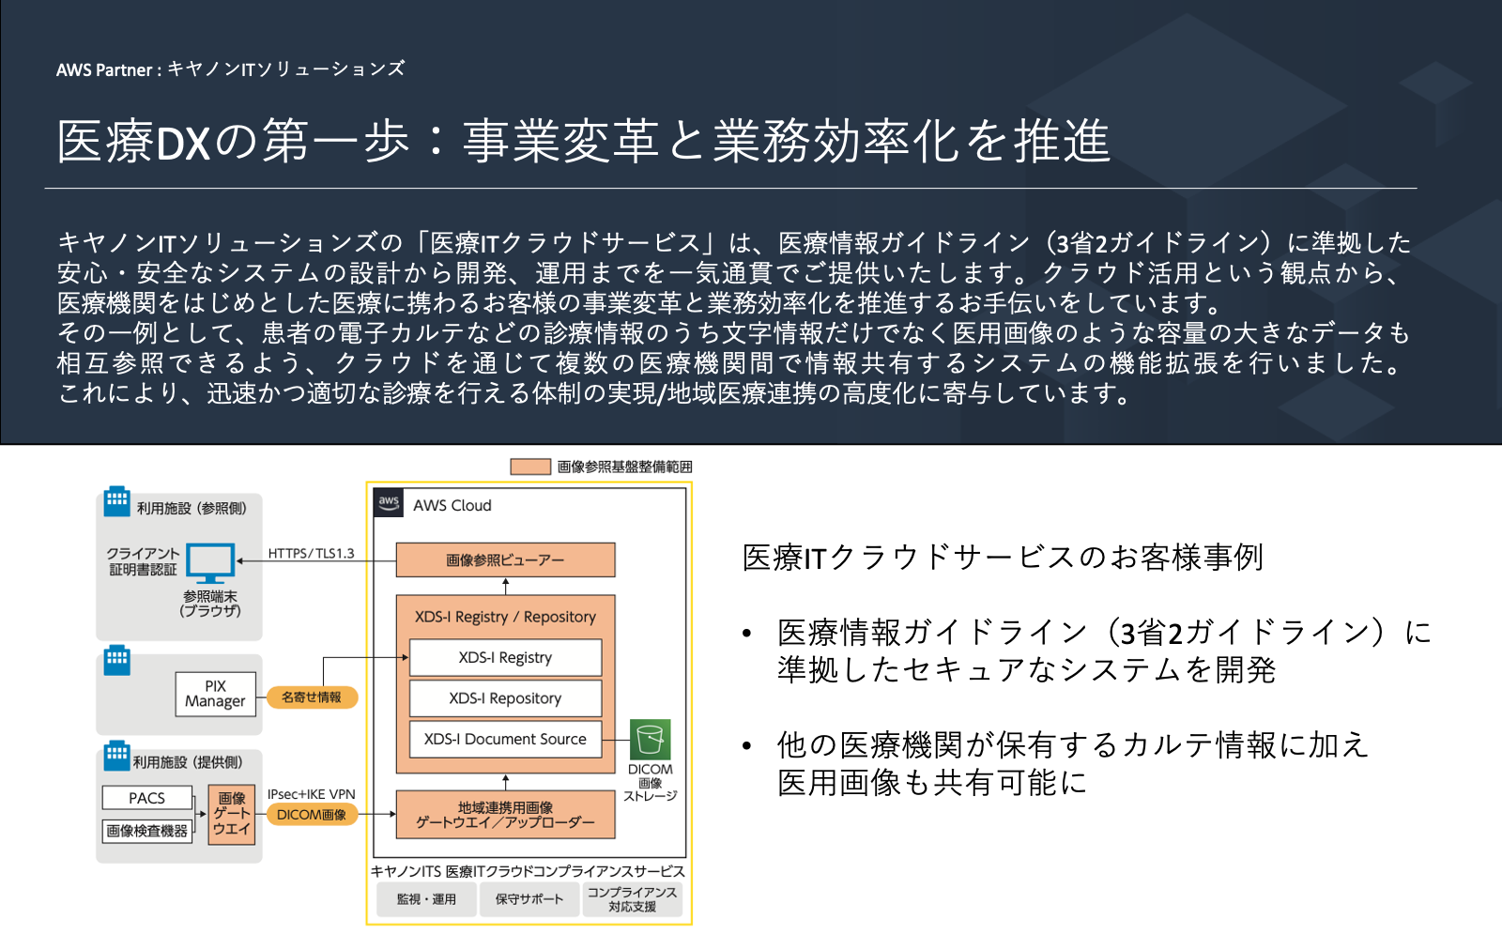1502x934 pixels.
Task: Click the XDS-I Registry / Repository heading
Action: click(505, 617)
